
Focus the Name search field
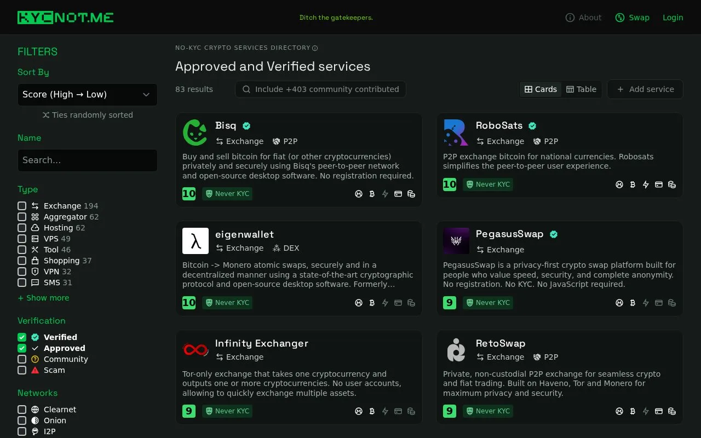pyautogui.click(x=88, y=160)
